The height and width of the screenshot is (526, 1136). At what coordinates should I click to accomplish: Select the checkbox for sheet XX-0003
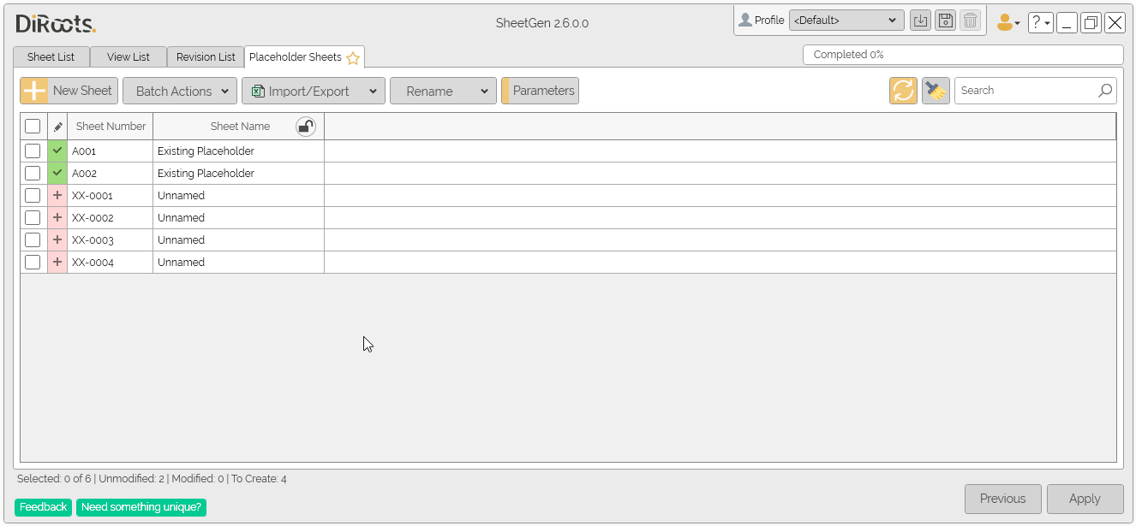pos(33,239)
